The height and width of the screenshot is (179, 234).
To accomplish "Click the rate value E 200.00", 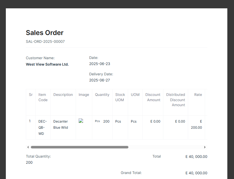I will [196, 124].
